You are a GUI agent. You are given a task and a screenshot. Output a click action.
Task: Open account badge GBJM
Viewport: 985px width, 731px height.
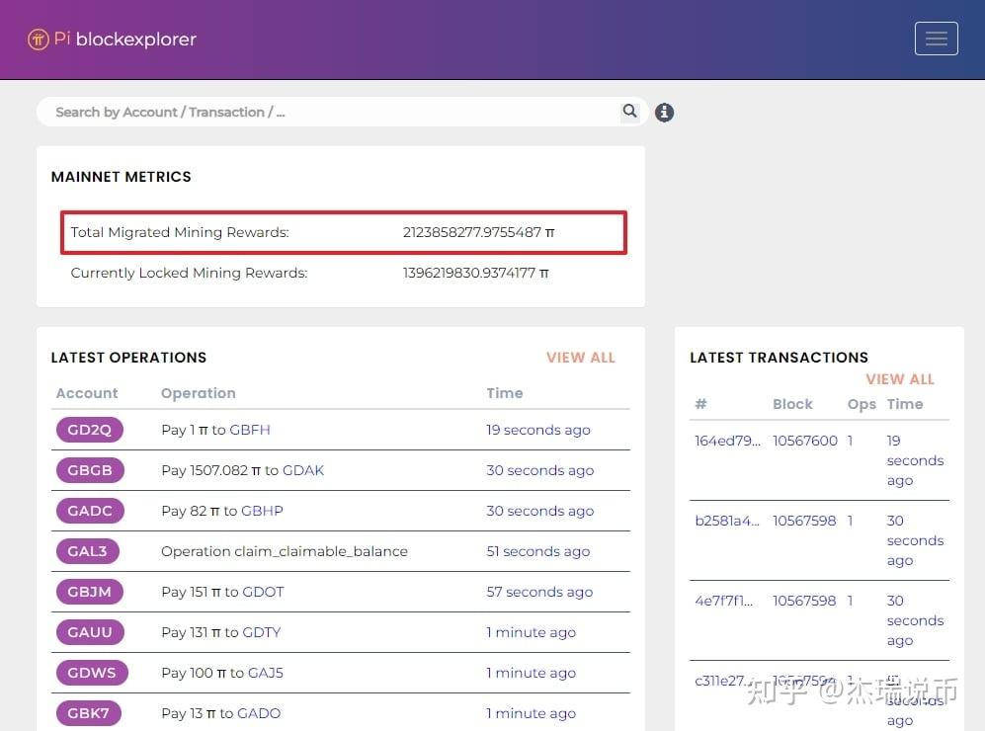[89, 592]
